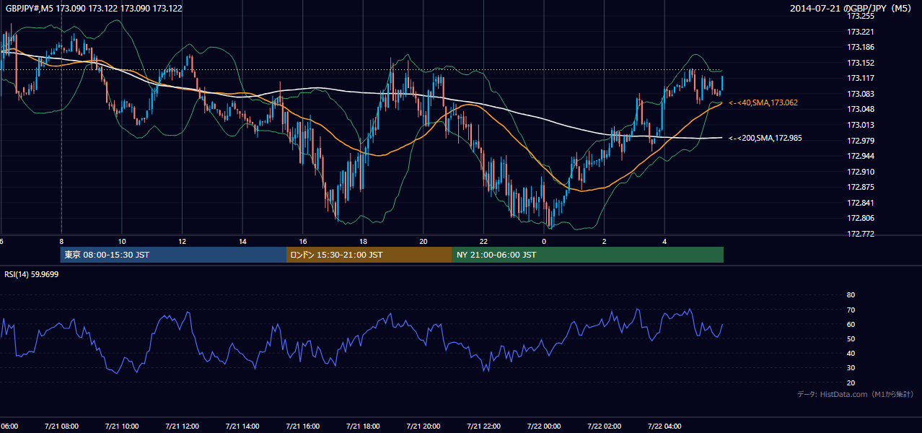Viewport: 922px width, 433px height.
Task: Click price axis label 172.910
Action: (860, 172)
